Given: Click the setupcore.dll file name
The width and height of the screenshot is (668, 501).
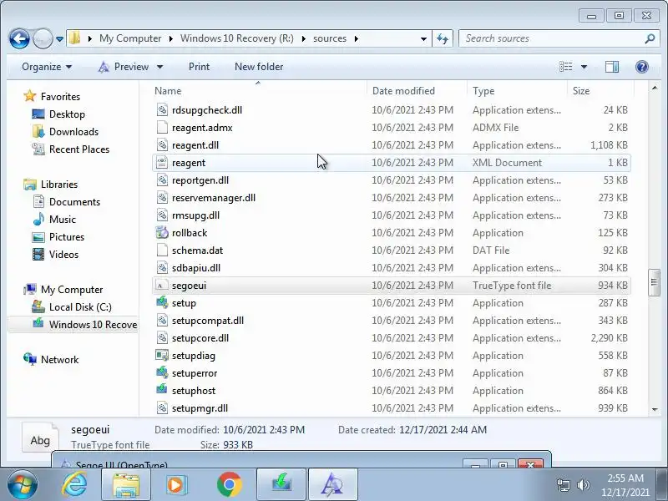Looking at the screenshot, I should point(200,338).
